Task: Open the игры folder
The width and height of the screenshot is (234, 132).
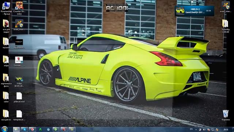Action: [6, 61]
